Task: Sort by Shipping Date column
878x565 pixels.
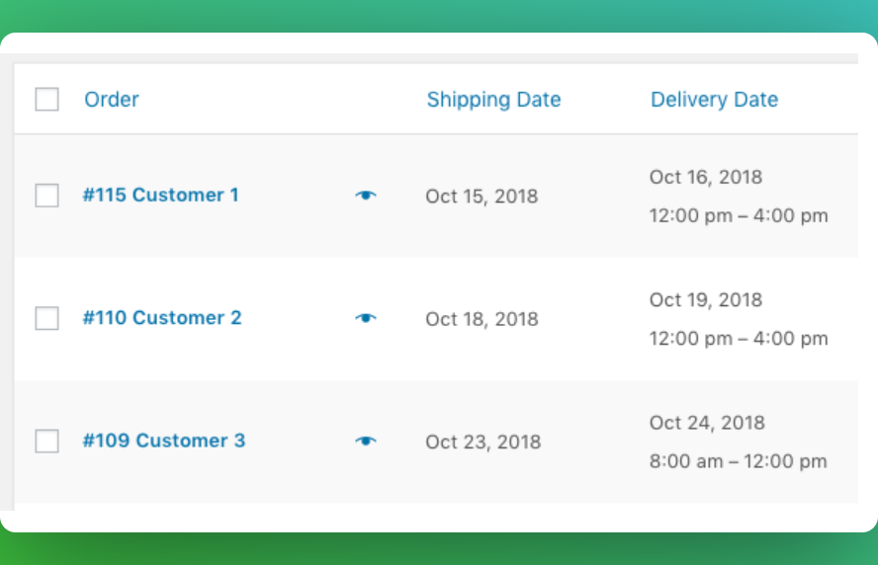Action: coord(494,100)
